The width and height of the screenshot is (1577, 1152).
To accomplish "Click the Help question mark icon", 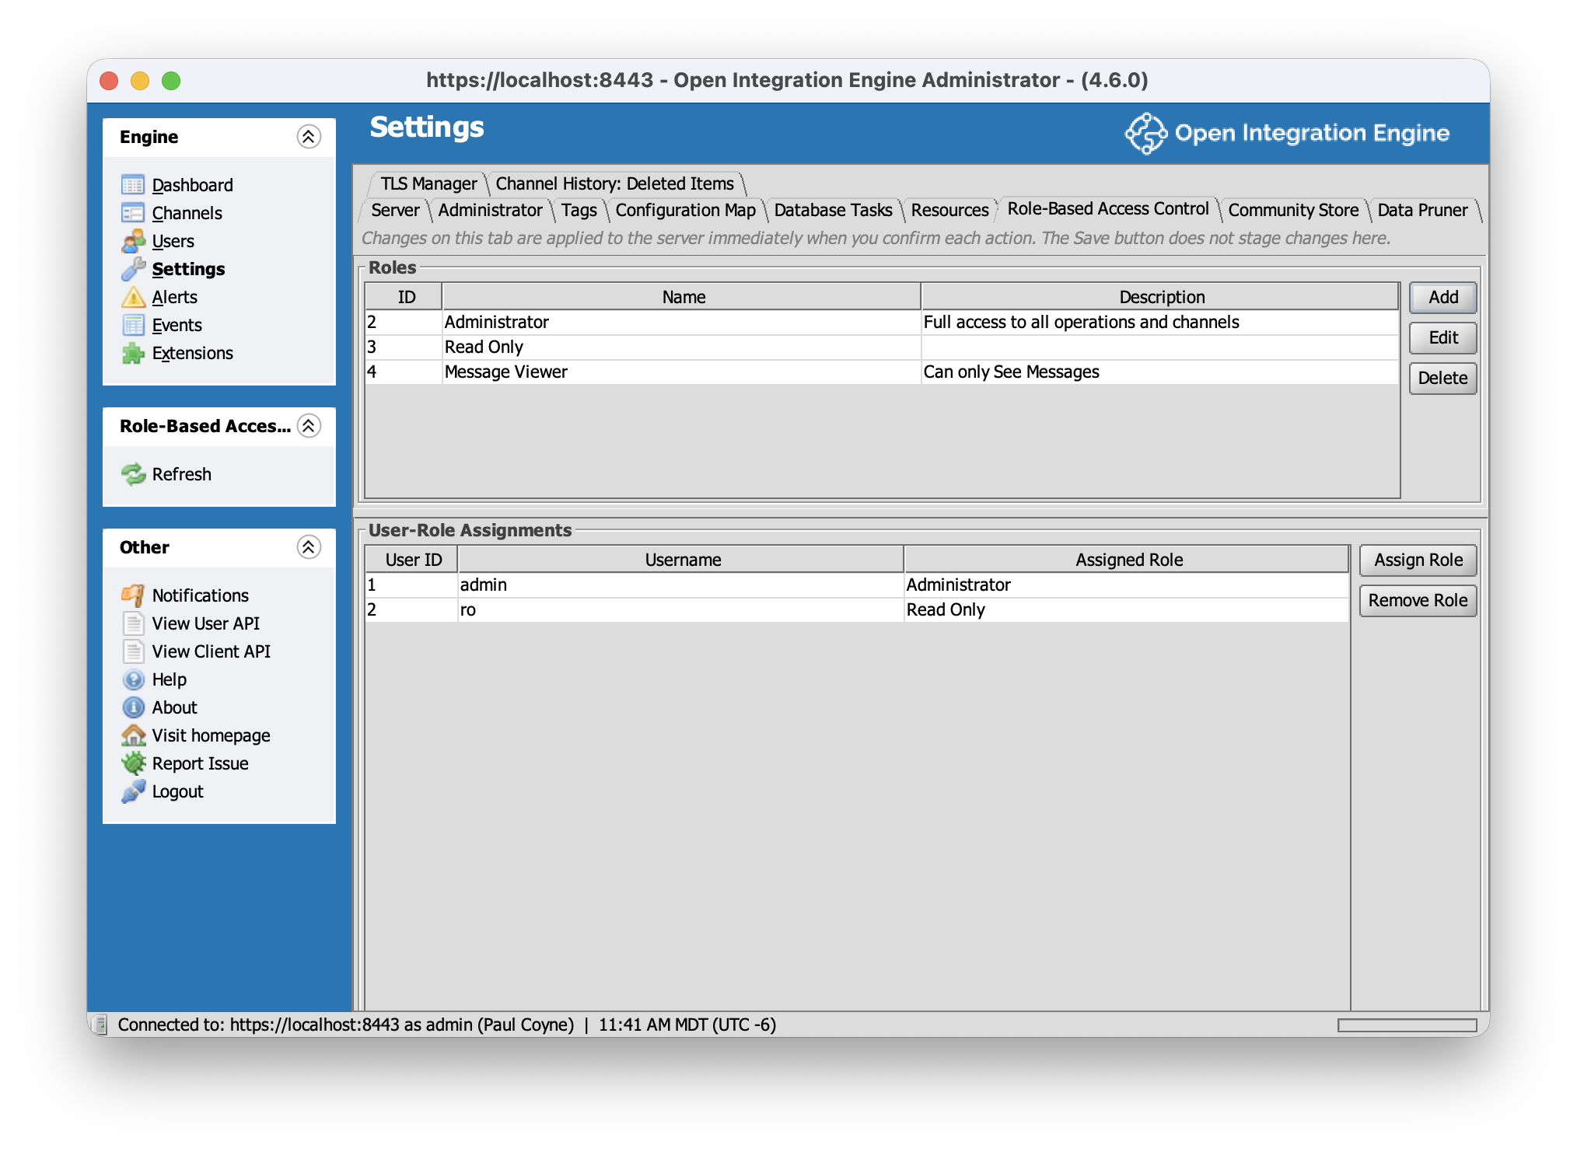I will tap(133, 679).
